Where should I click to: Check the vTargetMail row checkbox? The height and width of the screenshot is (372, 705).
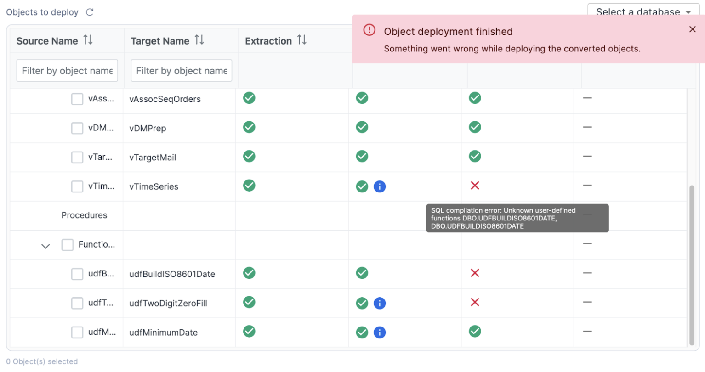click(77, 158)
